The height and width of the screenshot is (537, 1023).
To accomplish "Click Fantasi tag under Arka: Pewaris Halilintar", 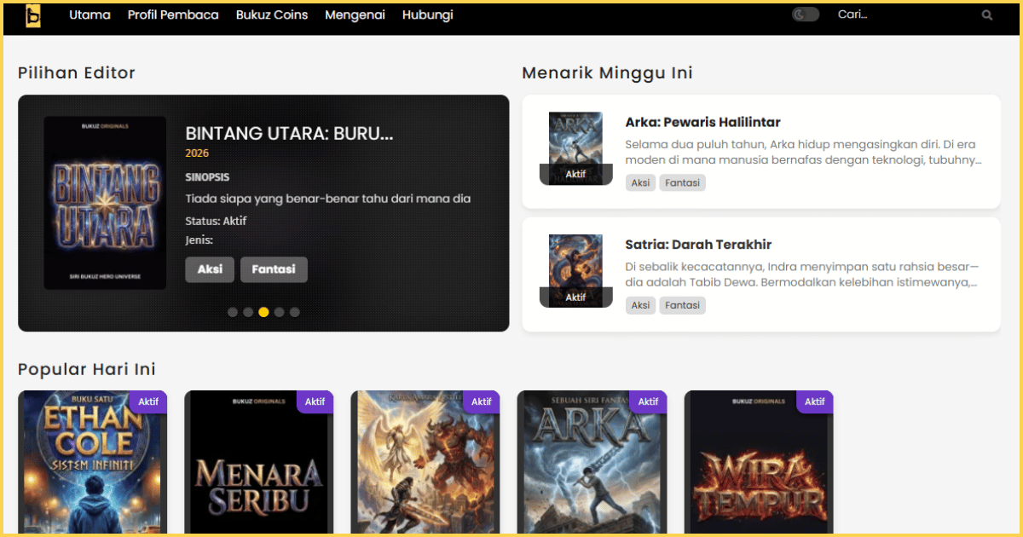I will (682, 182).
